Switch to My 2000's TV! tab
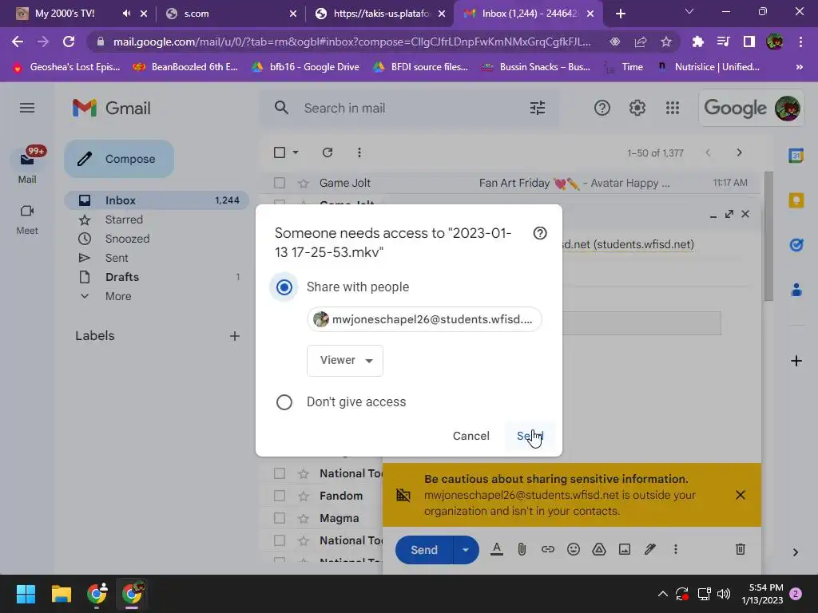818x613 pixels. (x=65, y=14)
